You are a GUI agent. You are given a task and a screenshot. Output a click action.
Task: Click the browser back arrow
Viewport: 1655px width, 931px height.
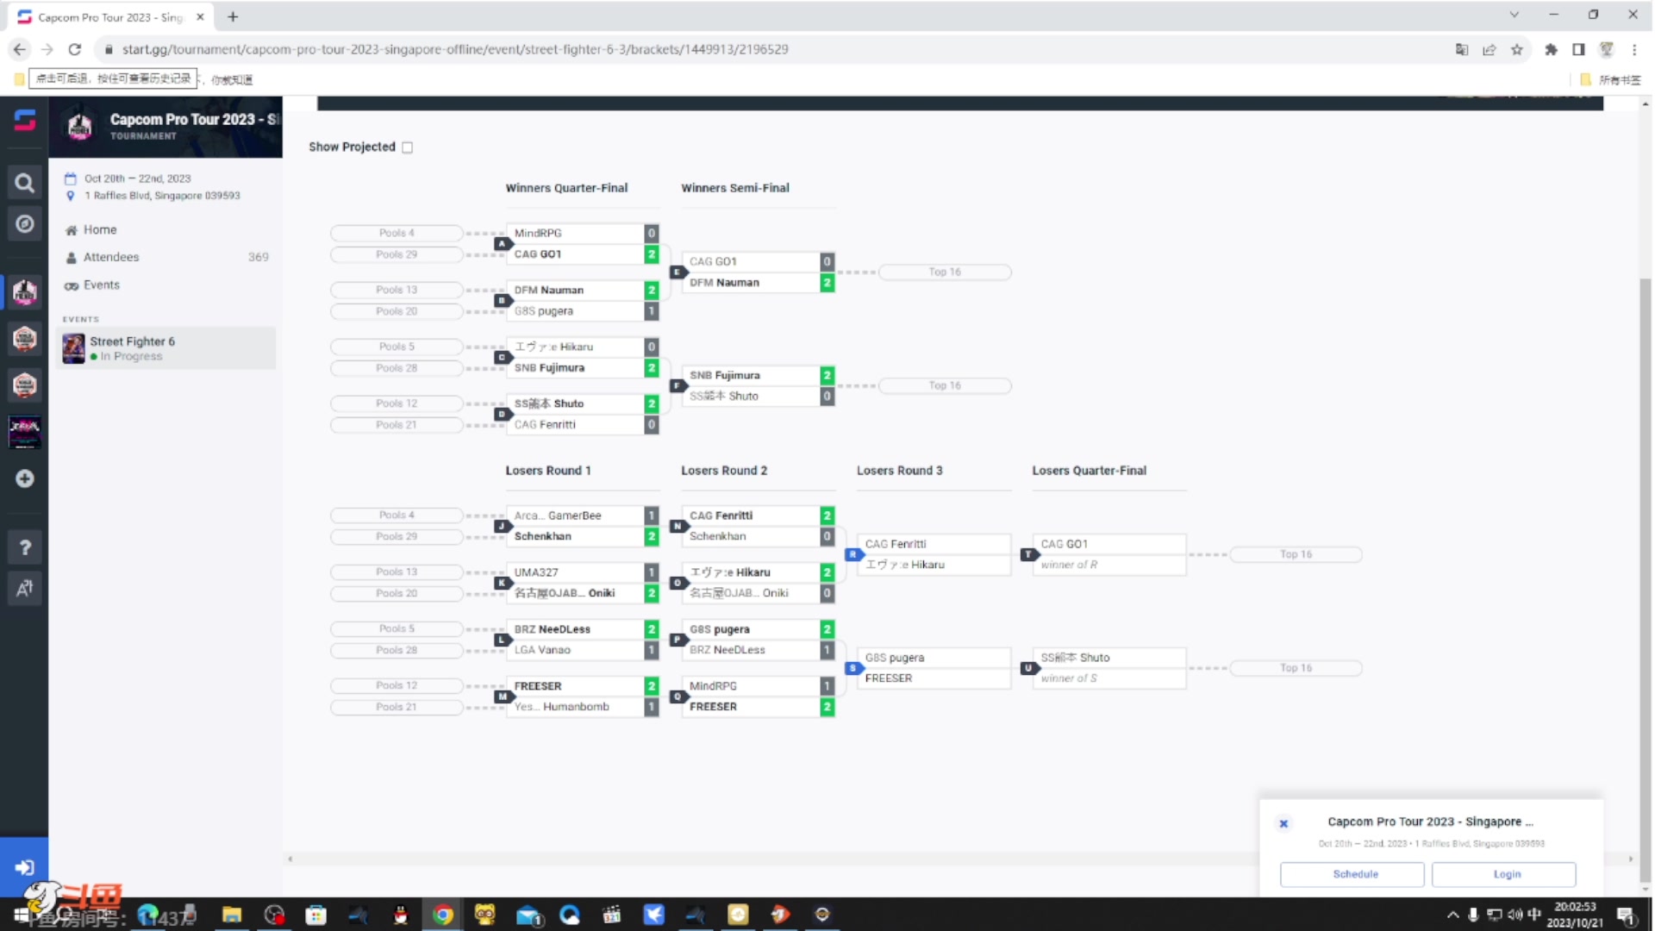19,50
